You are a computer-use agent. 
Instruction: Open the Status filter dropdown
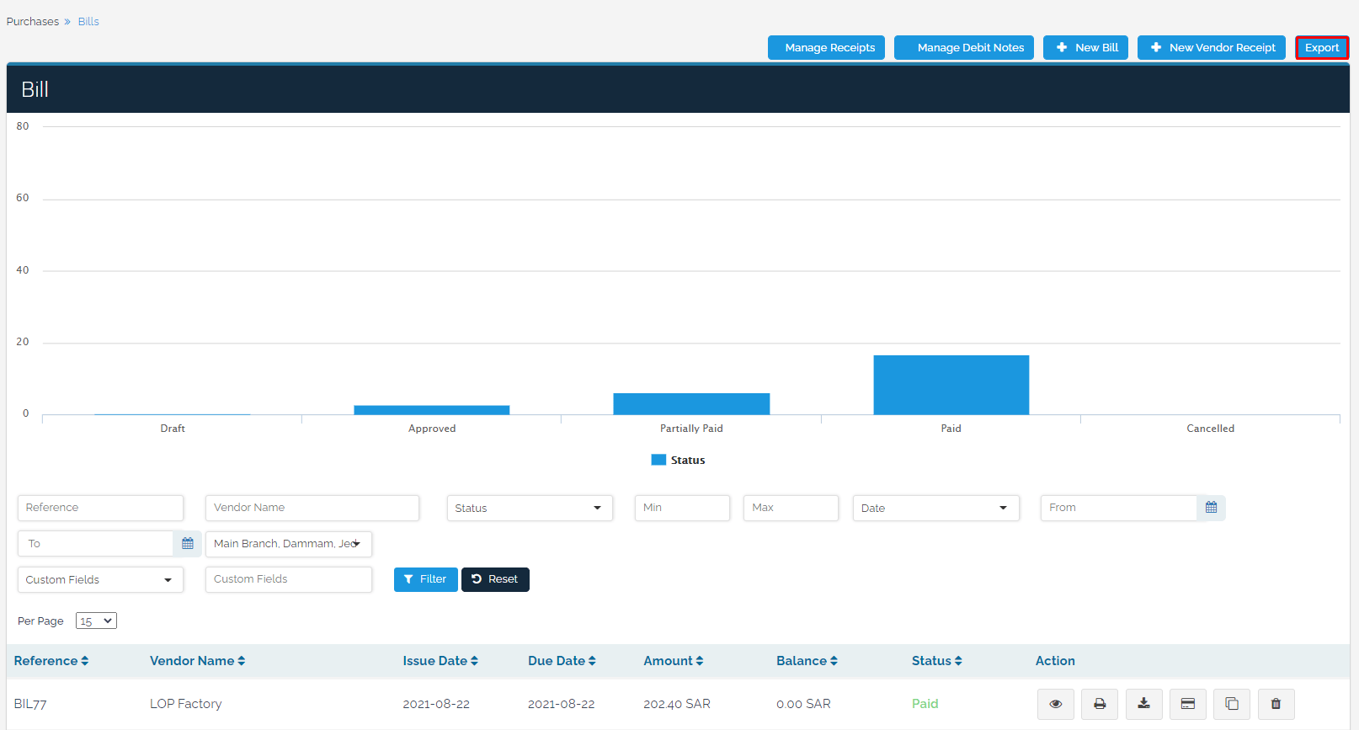pyautogui.click(x=530, y=508)
